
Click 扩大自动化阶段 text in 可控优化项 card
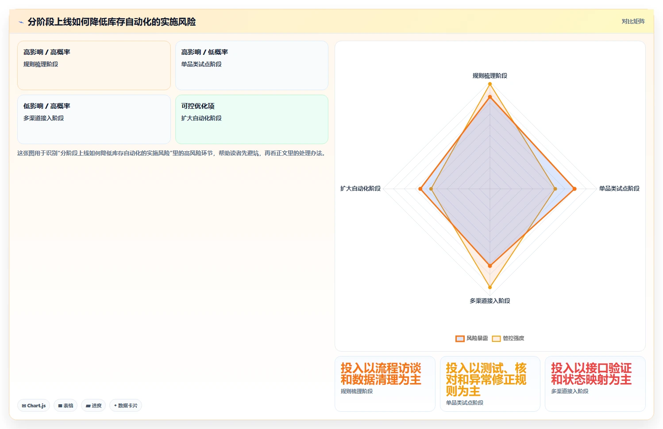pyautogui.click(x=201, y=118)
